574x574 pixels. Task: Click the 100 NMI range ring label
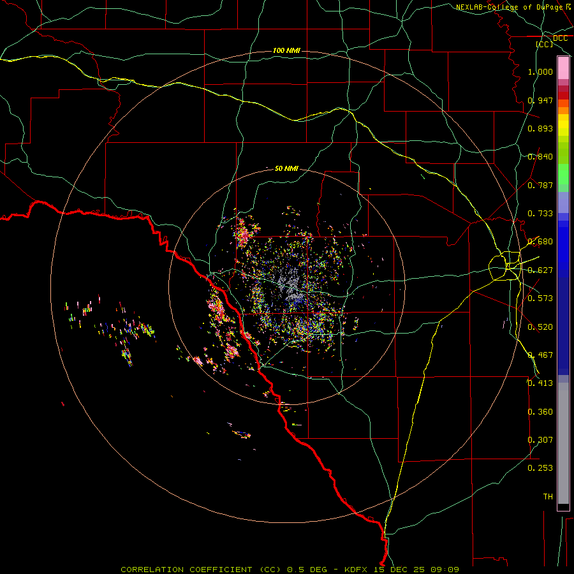click(286, 50)
